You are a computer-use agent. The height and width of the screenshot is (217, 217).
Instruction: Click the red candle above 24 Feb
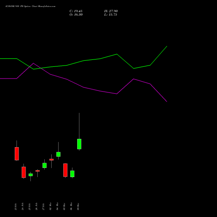24,172
